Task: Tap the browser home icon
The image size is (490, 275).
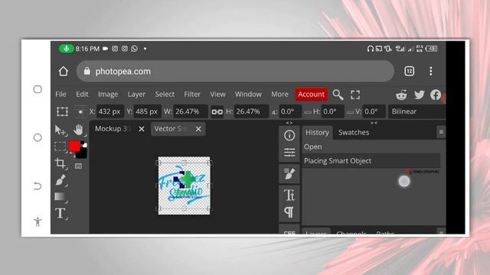Action: [x=64, y=71]
